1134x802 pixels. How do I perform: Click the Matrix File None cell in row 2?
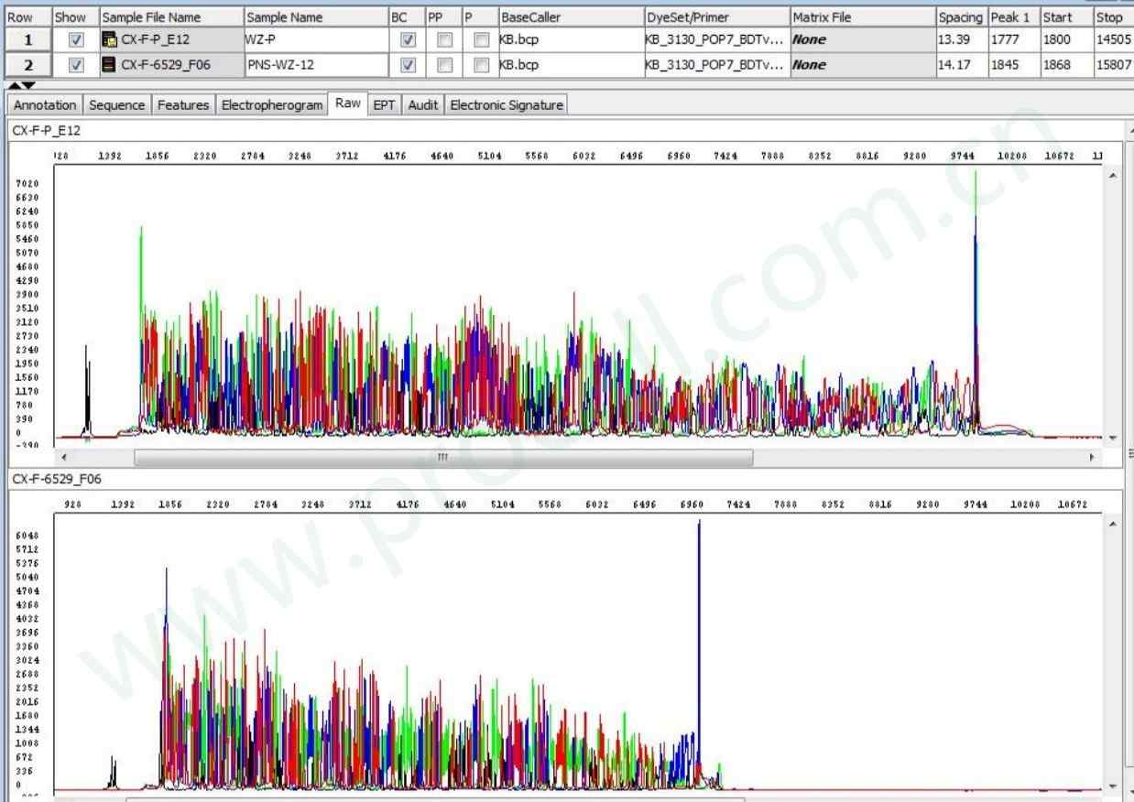(862, 65)
